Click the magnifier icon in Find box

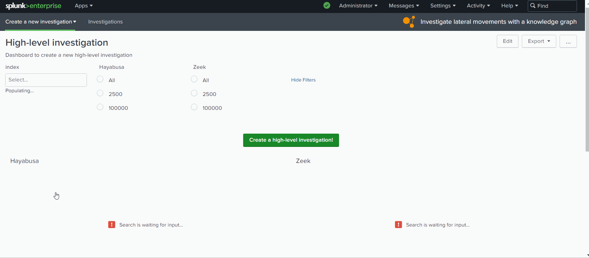point(533,6)
